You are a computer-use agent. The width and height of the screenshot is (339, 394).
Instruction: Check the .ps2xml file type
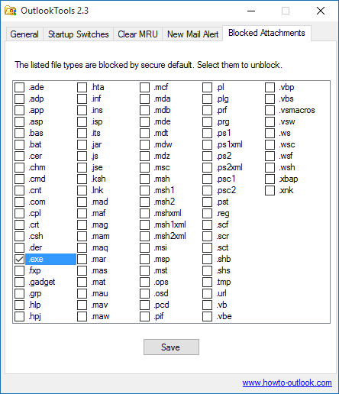tap(207, 167)
